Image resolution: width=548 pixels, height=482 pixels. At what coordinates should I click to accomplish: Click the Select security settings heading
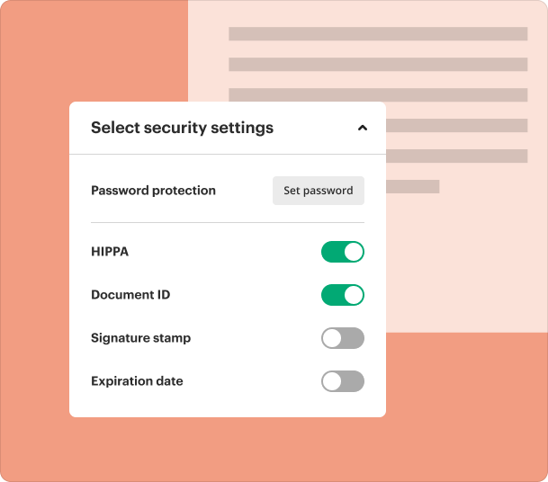click(182, 128)
